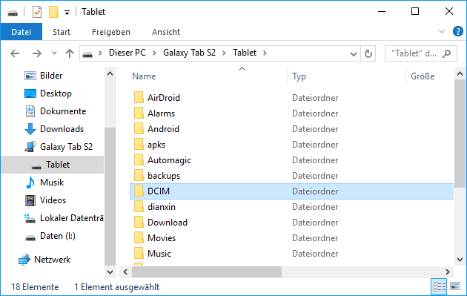Go forward with the forward arrow
This screenshot has height=296, width=467.
[x=37, y=53]
